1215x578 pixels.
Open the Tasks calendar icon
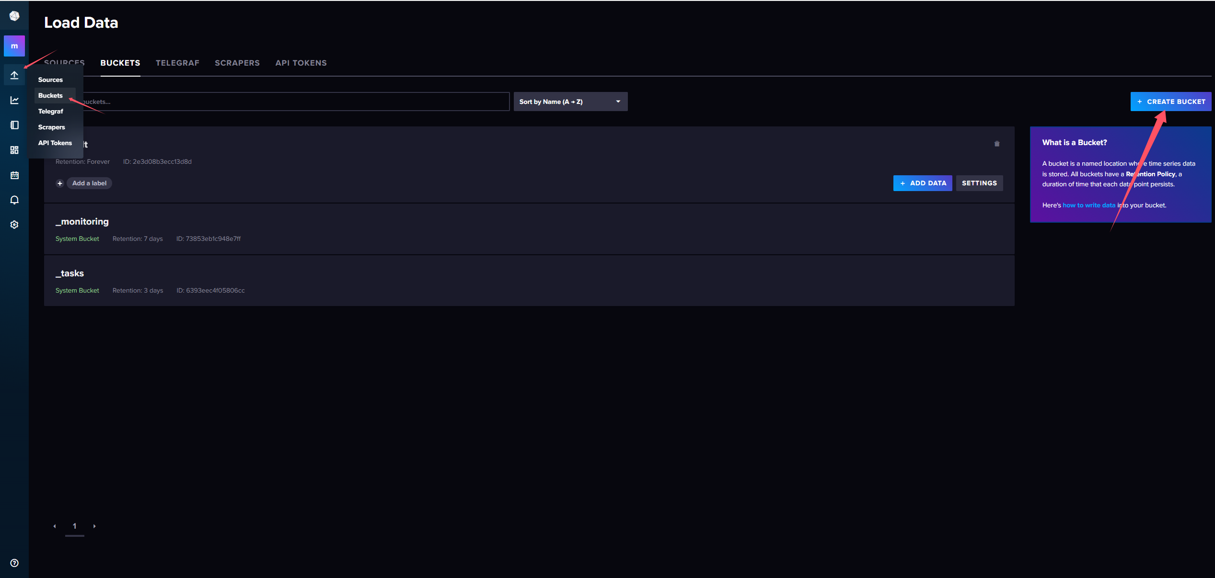click(x=14, y=175)
